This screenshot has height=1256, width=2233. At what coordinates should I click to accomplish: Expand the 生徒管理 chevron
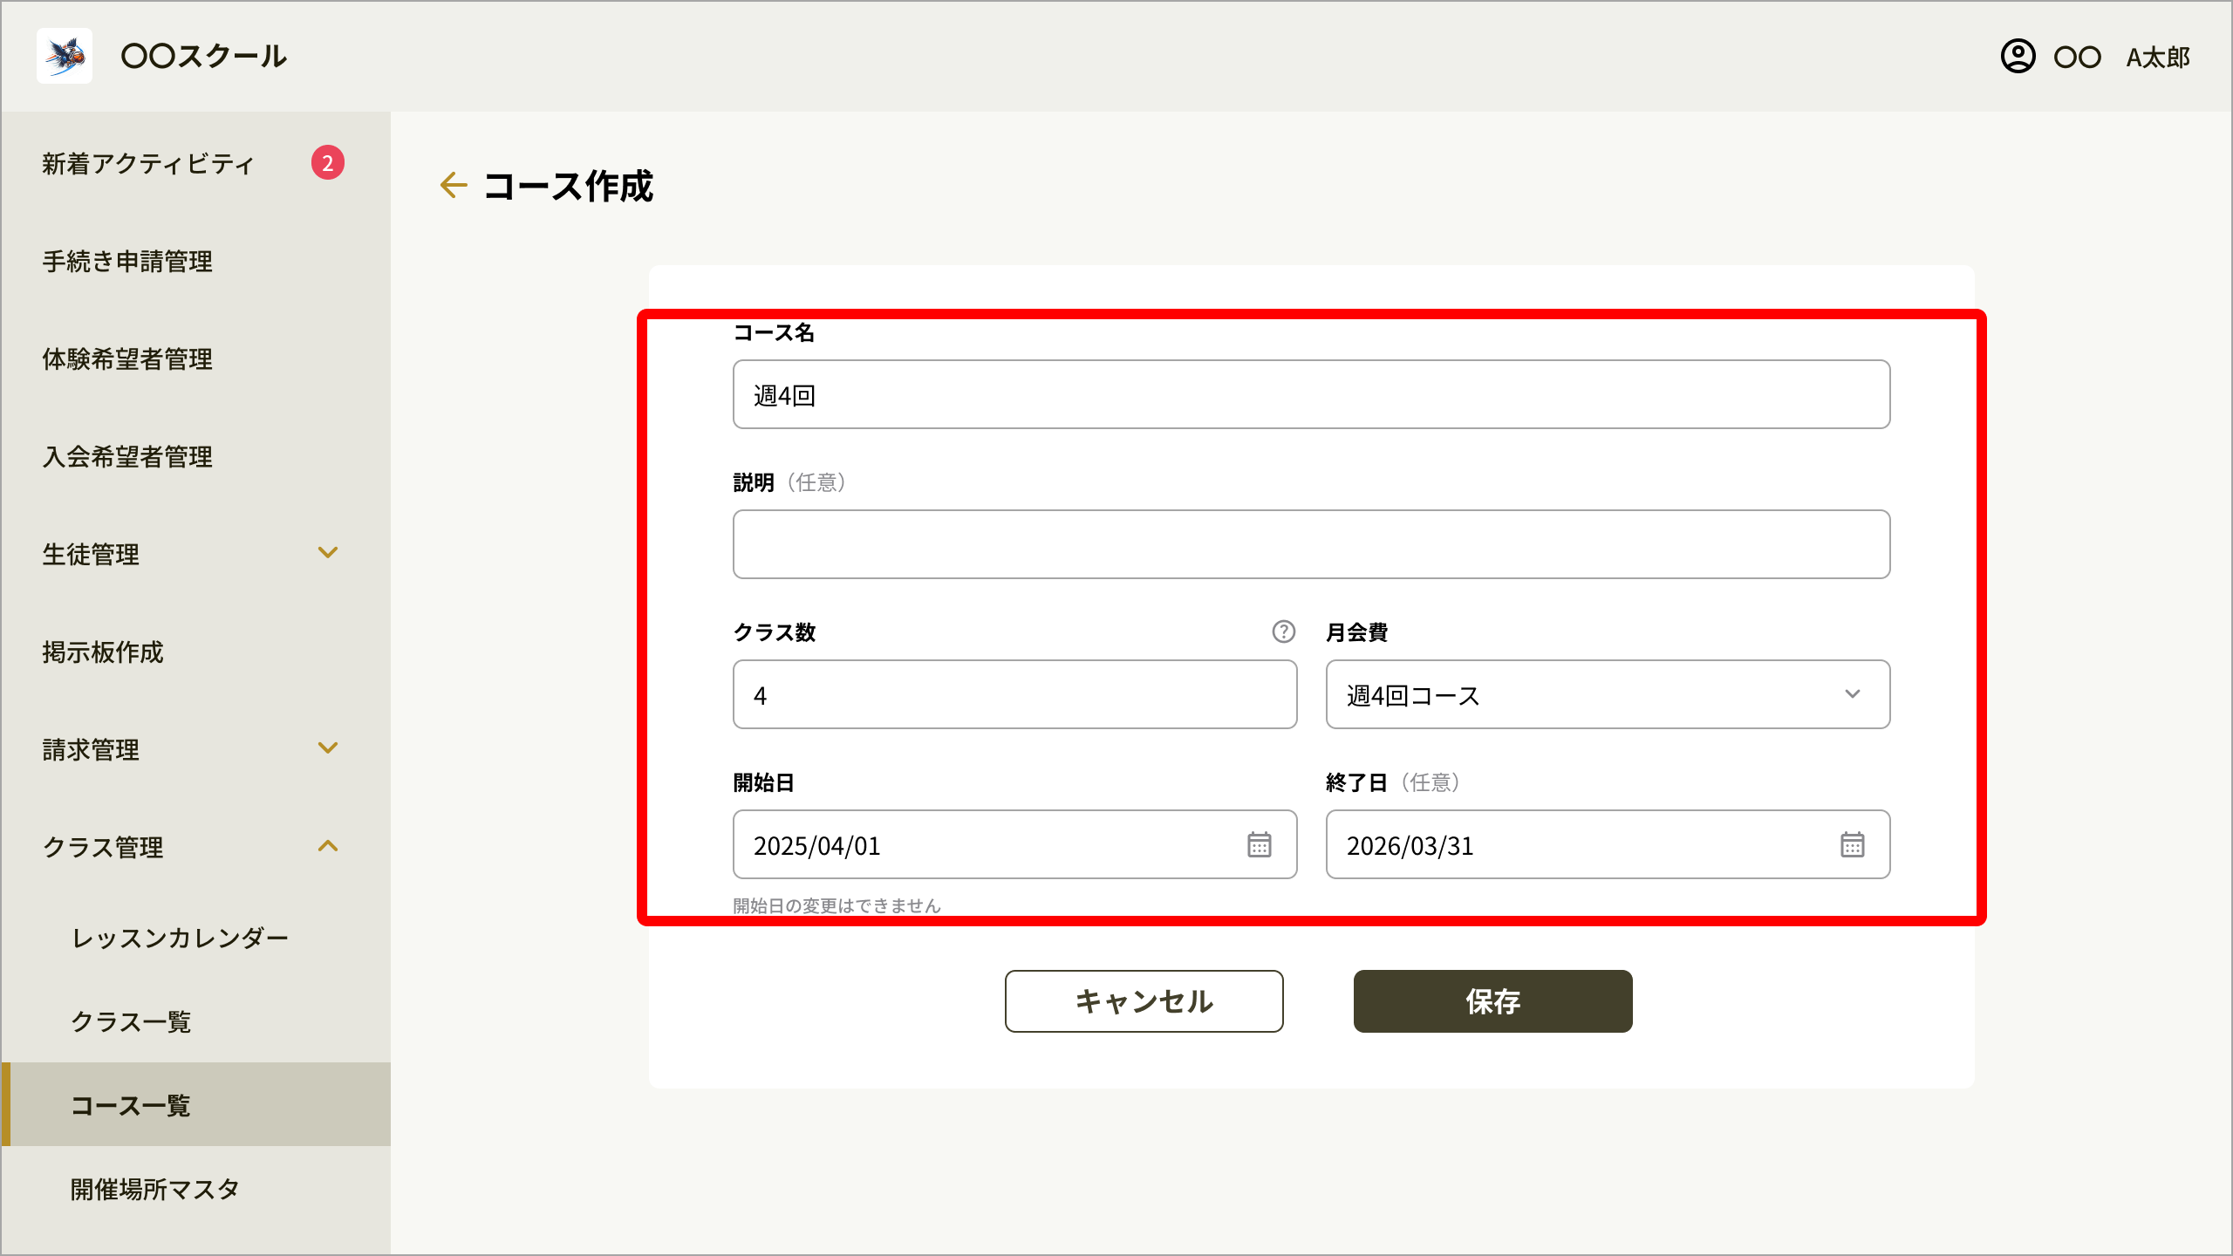pos(328,552)
